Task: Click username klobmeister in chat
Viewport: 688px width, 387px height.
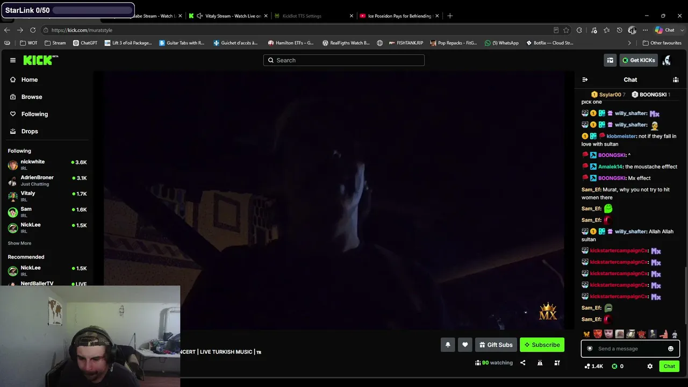Action: [621, 137]
